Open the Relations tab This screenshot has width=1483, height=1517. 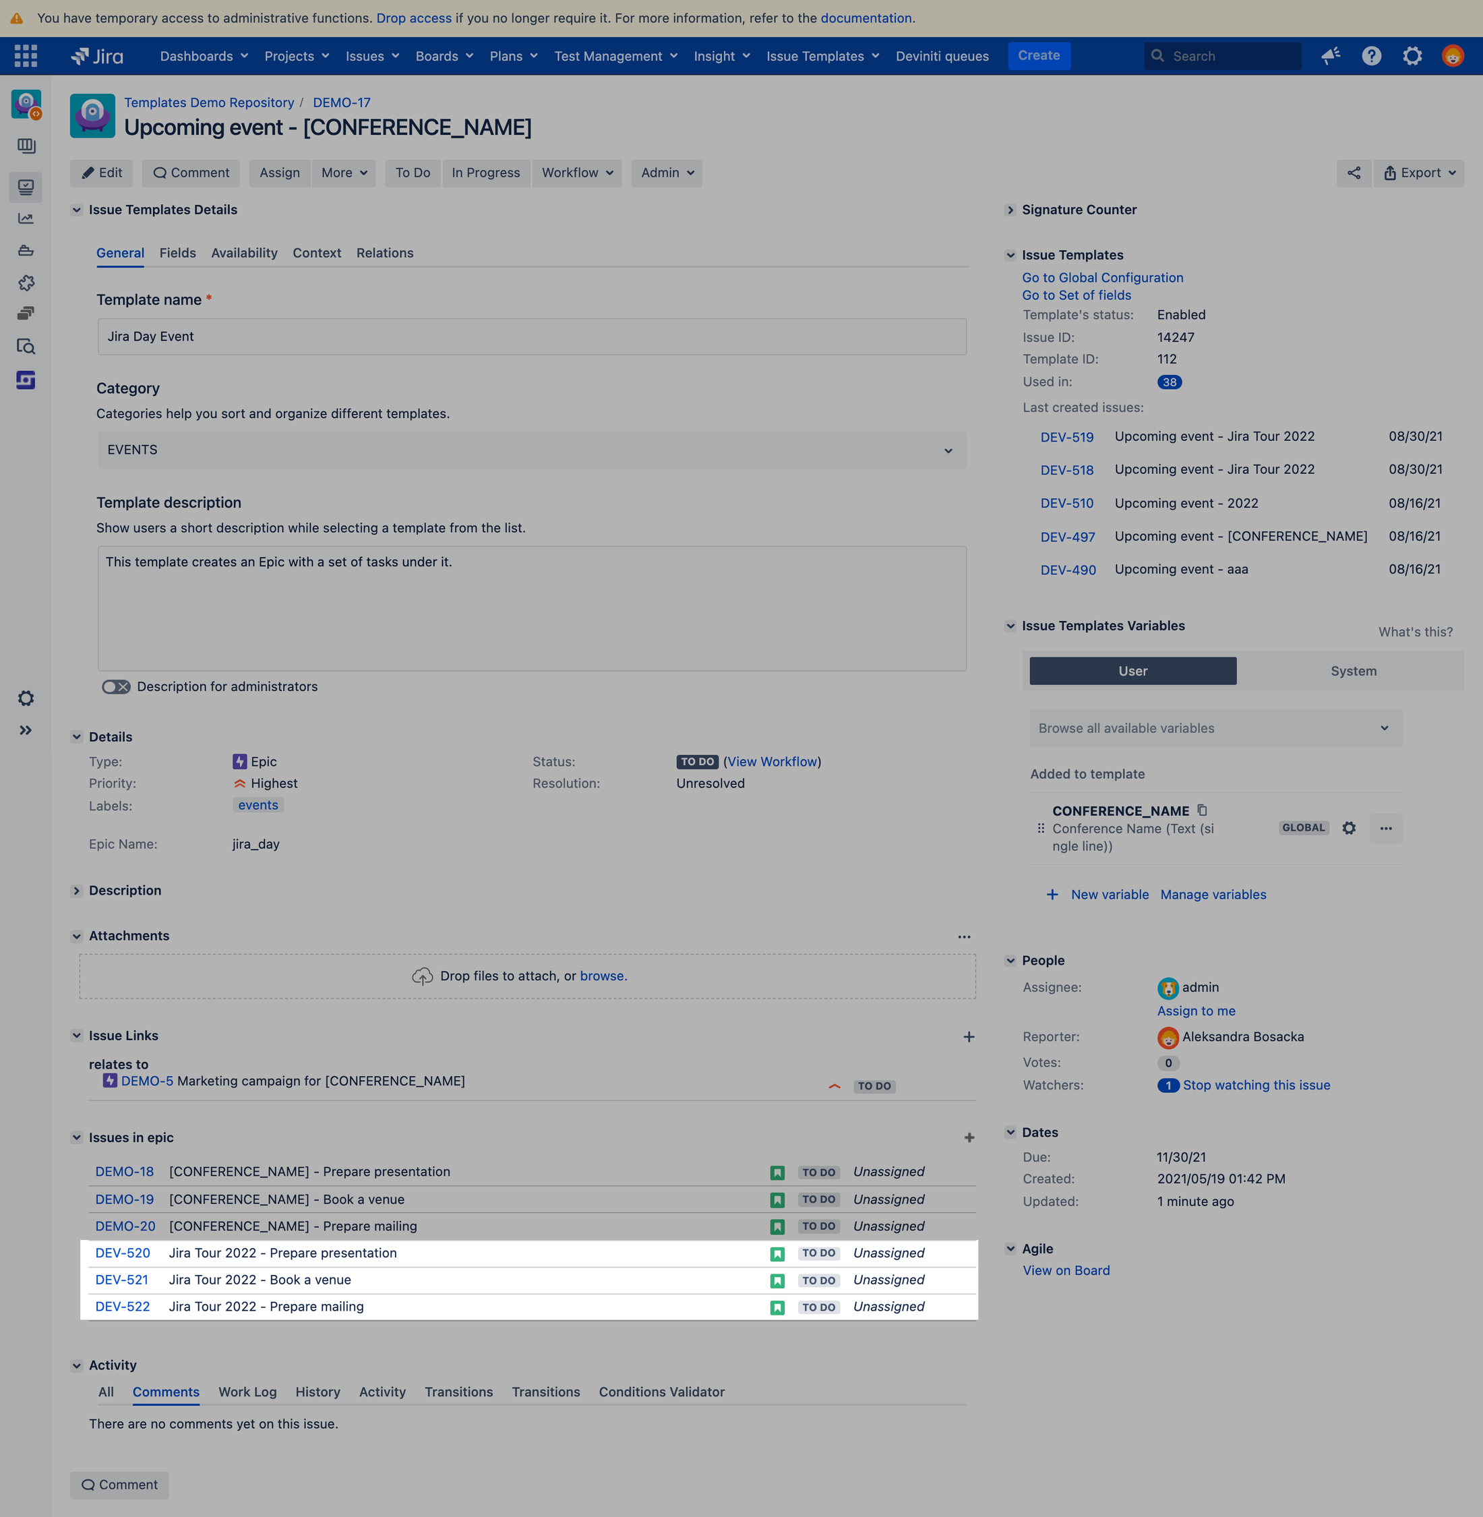point(385,254)
